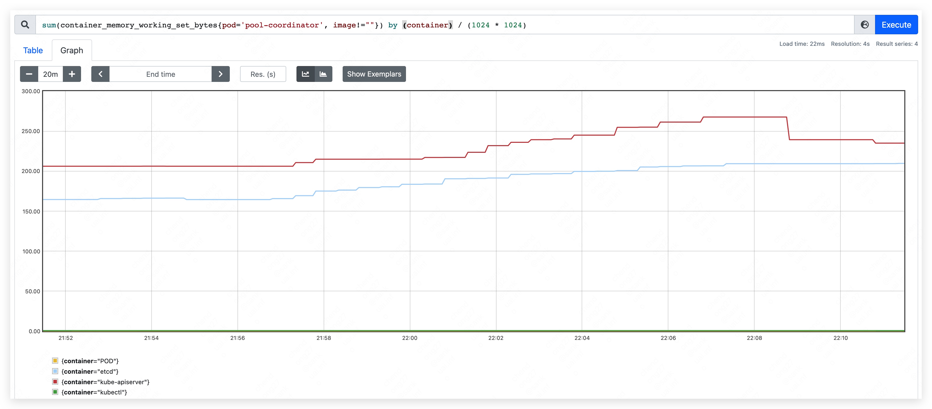The width and height of the screenshot is (932, 409).
Task: Switch to unstacked line chart mode
Action: coord(305,74)
